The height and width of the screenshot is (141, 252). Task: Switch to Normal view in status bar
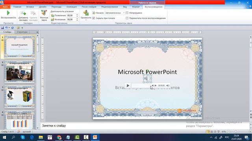click(x=208, y=132)
